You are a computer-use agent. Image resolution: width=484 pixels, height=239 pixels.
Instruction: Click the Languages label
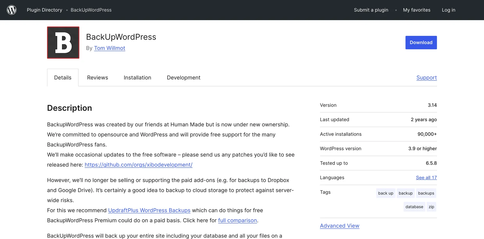pyautogui.click(x=332, y=177)
